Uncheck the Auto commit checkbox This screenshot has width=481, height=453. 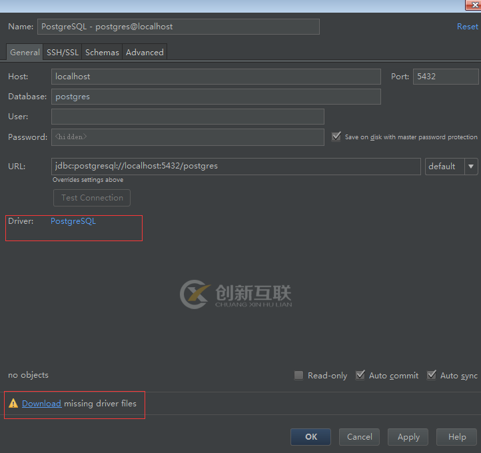tap(360, 375)
